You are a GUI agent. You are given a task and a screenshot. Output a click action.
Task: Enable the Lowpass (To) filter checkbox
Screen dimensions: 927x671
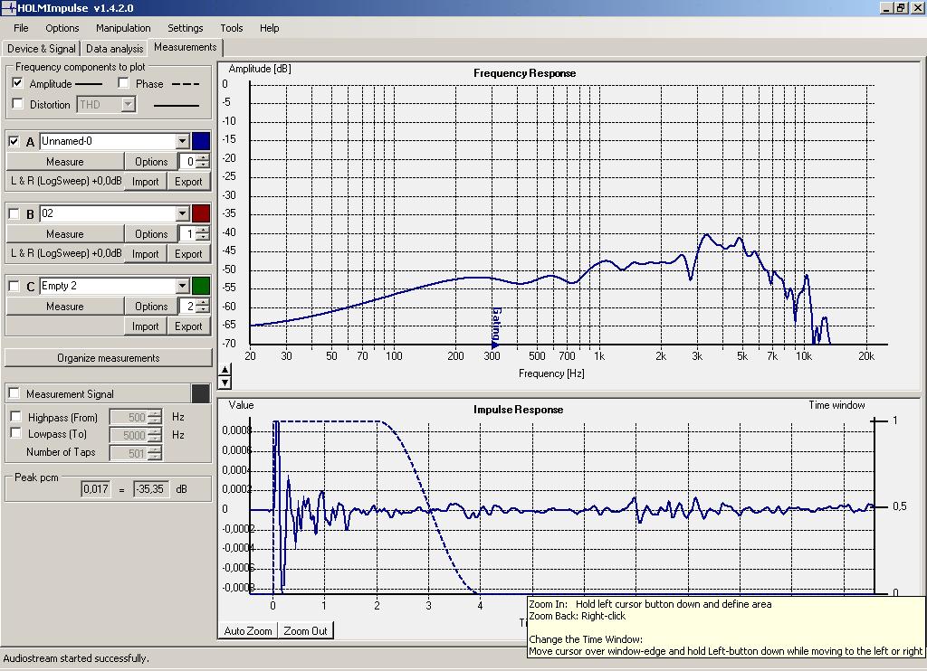(16, 433)
